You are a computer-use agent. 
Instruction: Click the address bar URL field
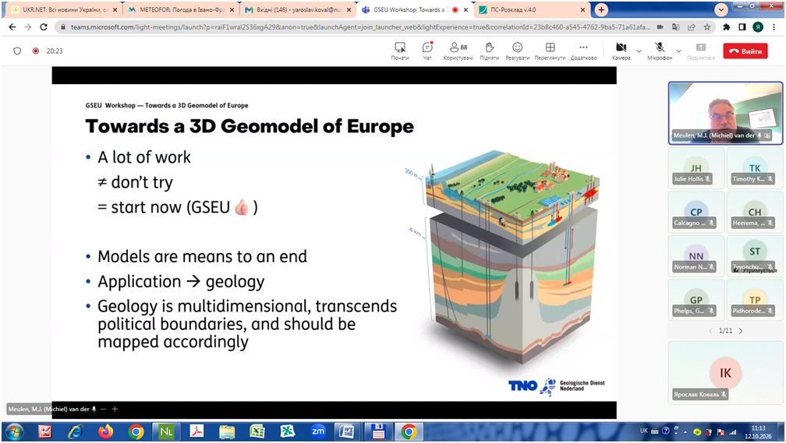point(360,27)
